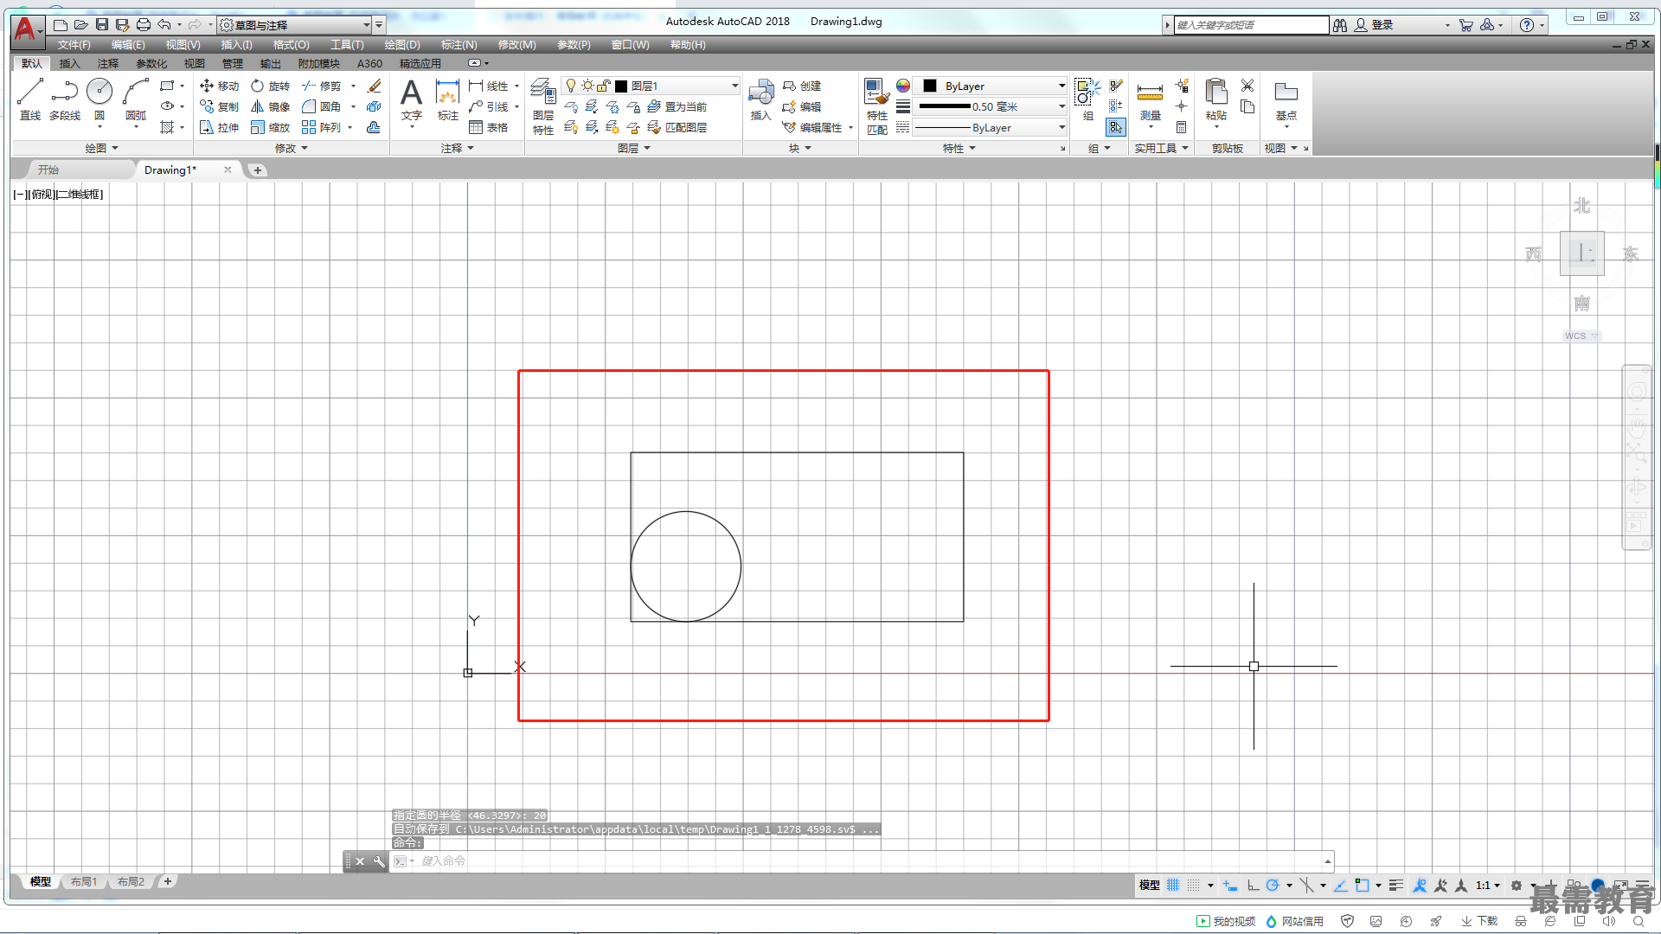
Task: Open the Measure (测量) tool
Action: [1150, 100]
